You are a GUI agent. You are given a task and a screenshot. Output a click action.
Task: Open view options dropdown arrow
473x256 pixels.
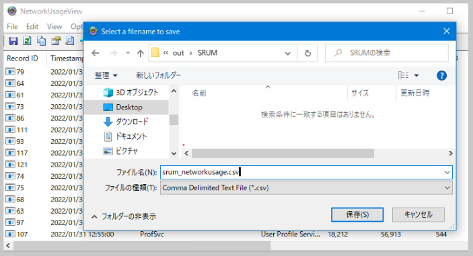pyautogui.click(x=416, y=76)
